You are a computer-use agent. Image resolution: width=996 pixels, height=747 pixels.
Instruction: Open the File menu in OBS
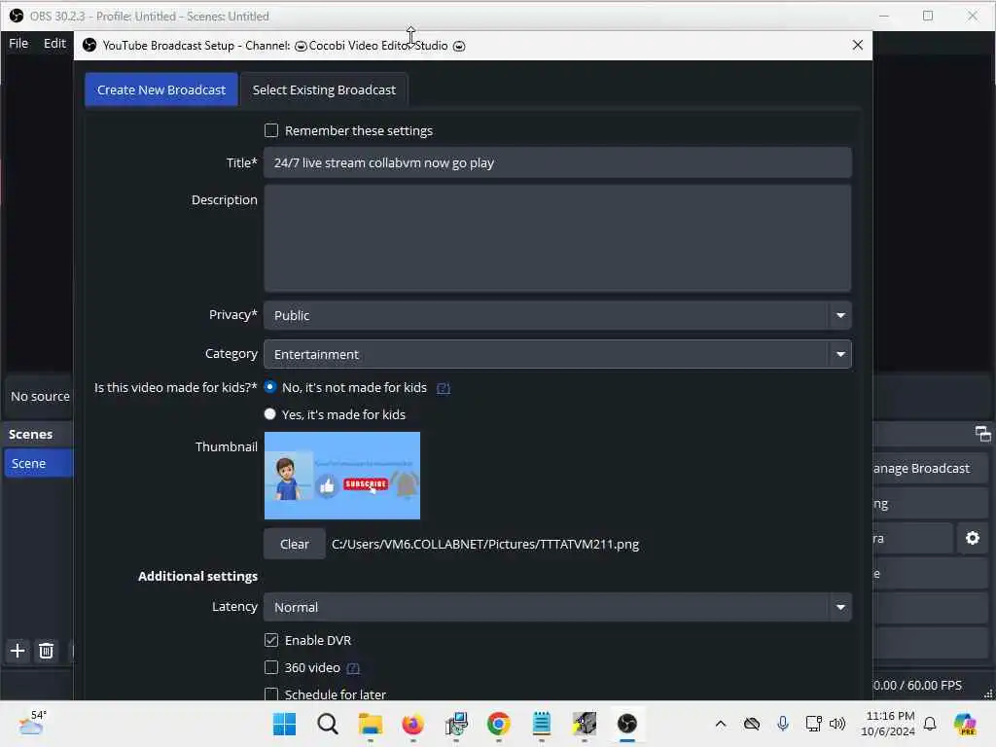click(18, 43)
